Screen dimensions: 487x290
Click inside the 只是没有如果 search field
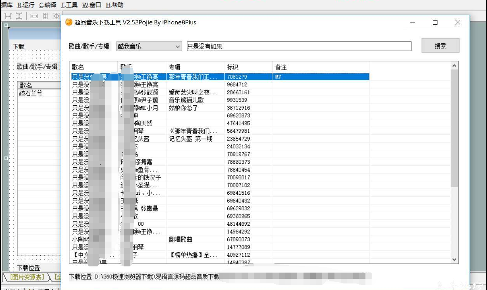271,46
